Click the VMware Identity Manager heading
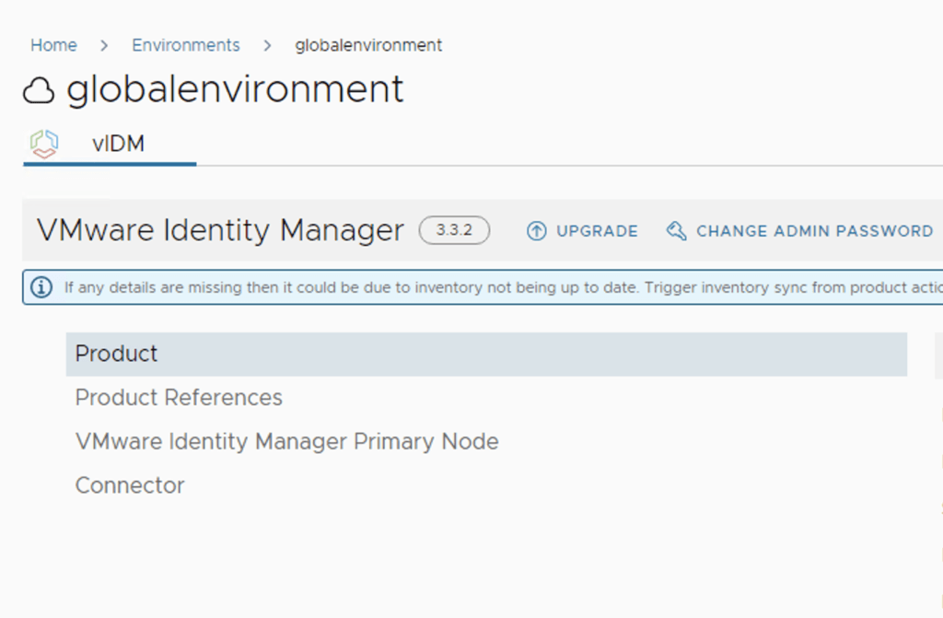Image resolution: width=943 pixels, height=618 pixels. coord(220,230)
